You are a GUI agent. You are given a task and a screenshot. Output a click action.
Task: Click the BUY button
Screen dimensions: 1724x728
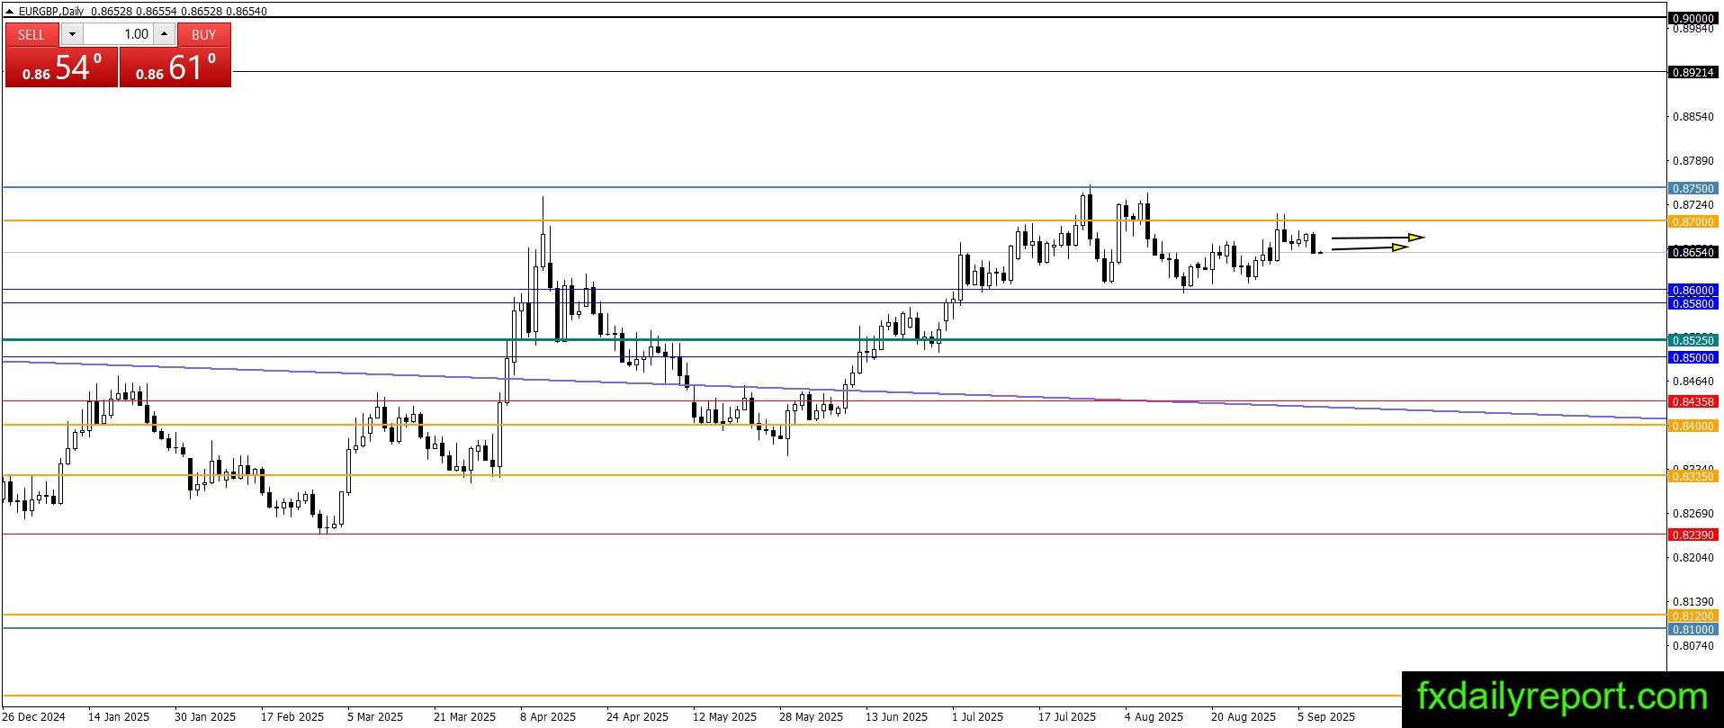[204, 34]
